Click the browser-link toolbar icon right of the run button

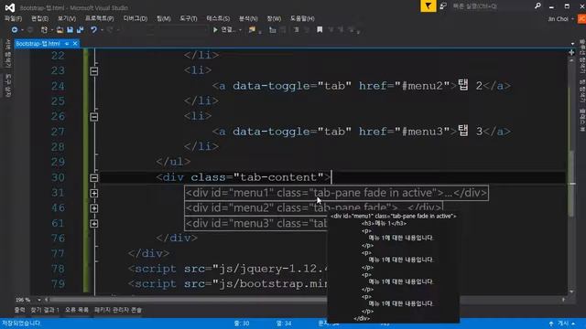(253, 29)
